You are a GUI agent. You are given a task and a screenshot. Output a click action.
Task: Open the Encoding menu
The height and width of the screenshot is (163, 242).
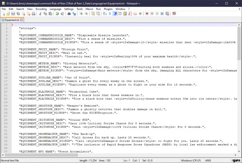click(x=41, y=8)
